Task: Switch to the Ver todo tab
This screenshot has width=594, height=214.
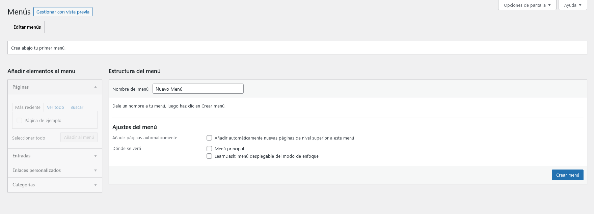Action: (55, 107)
